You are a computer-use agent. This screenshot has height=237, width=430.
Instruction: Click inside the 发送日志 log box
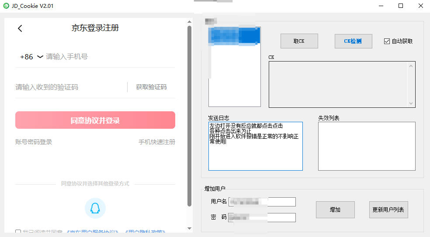[x=255, y=146]
